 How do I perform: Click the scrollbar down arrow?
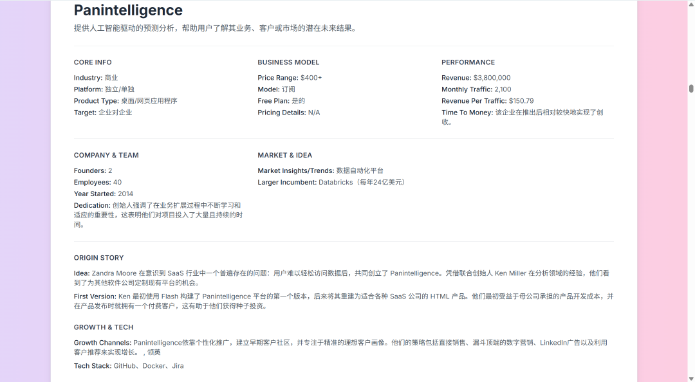click(x=691, y=378)
